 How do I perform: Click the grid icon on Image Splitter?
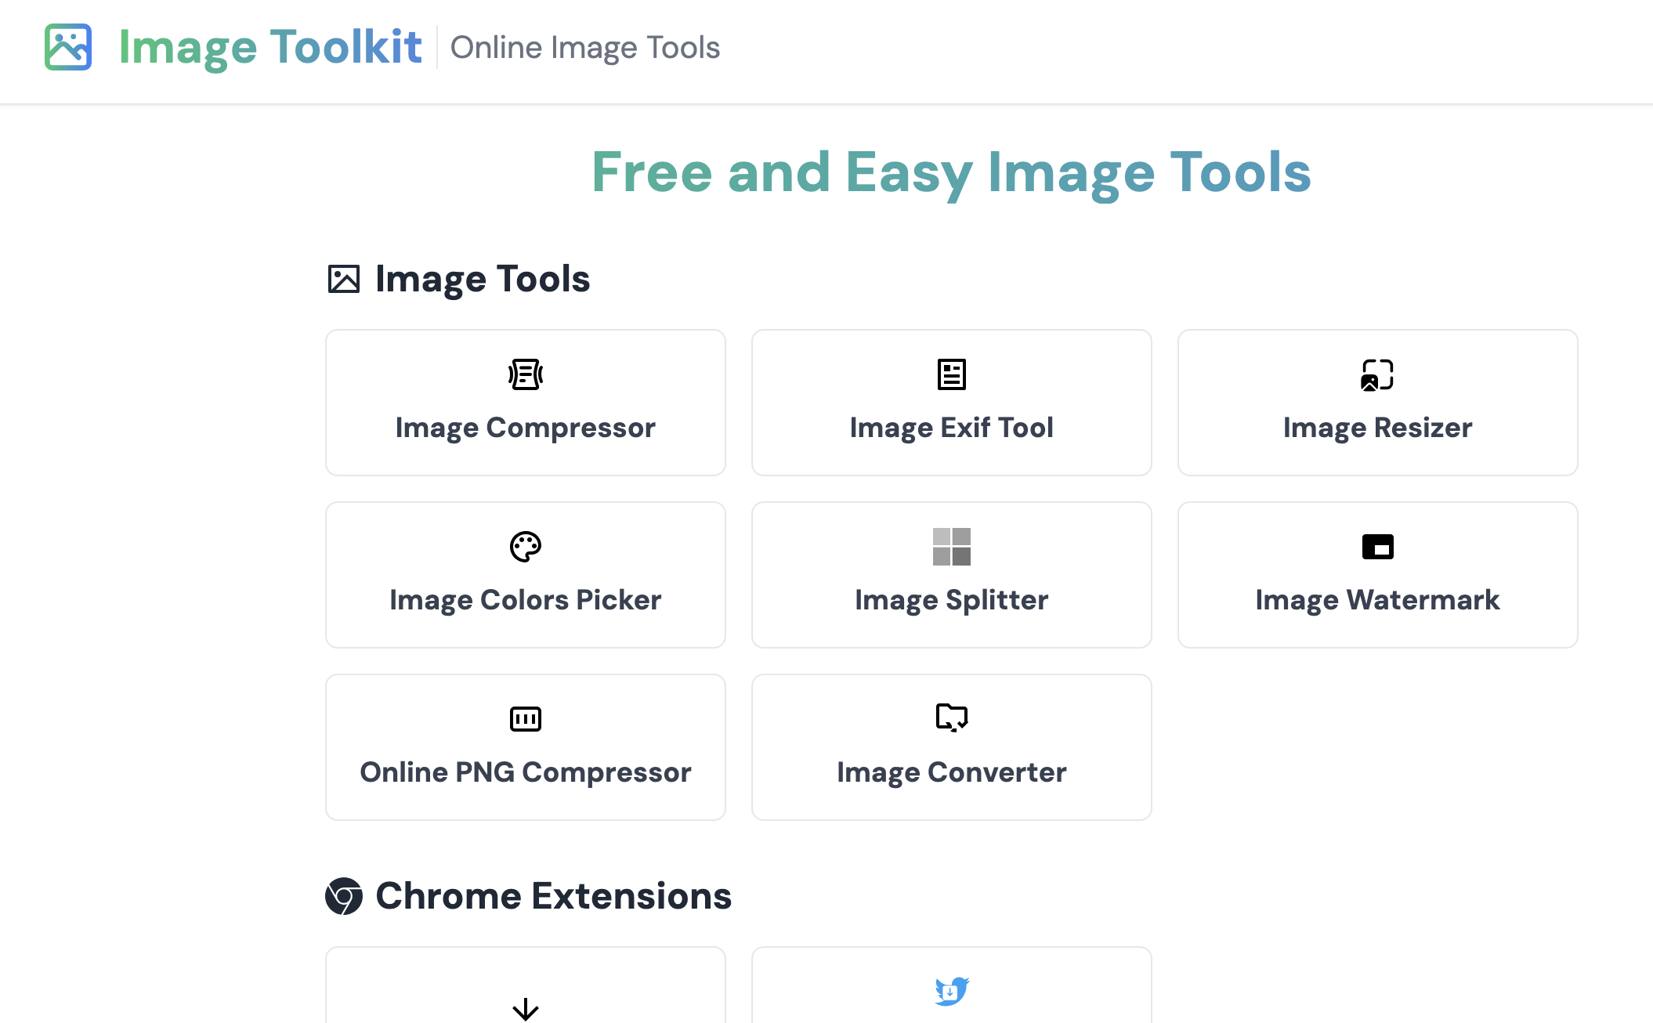click(951, 546)
